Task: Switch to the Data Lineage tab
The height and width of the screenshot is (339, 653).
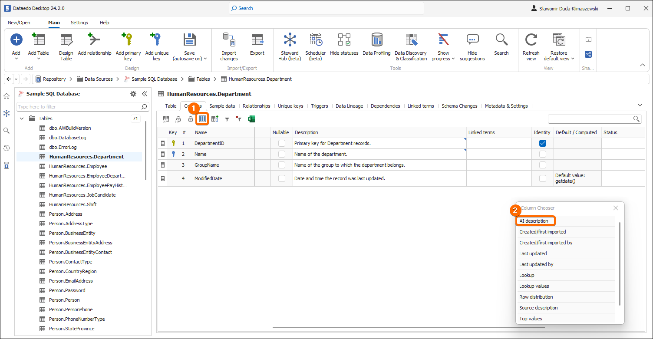Action: (349, 106)
